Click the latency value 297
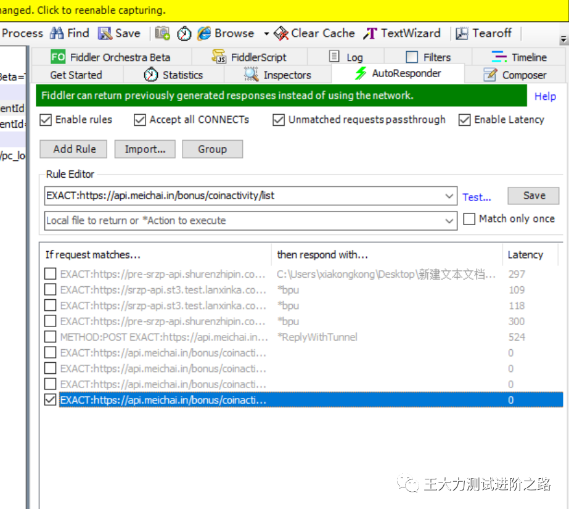 tap(517, 274)
